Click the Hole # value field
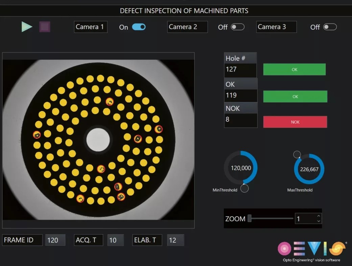The image size is (352, 266). pyautogui.click(x=240, y=70)
